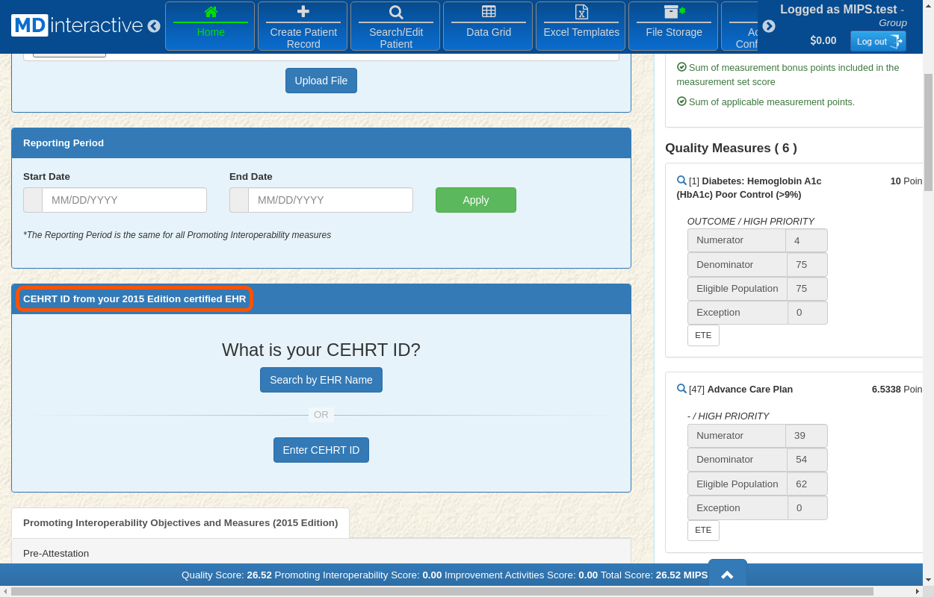Log out of the MIPS.test account
The width and height of the screenshot is (934, 597).
click(x=878, y=42)
